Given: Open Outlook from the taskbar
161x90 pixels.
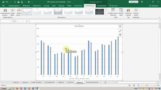Looking at the screenshot, I should (x=25, y=88).
